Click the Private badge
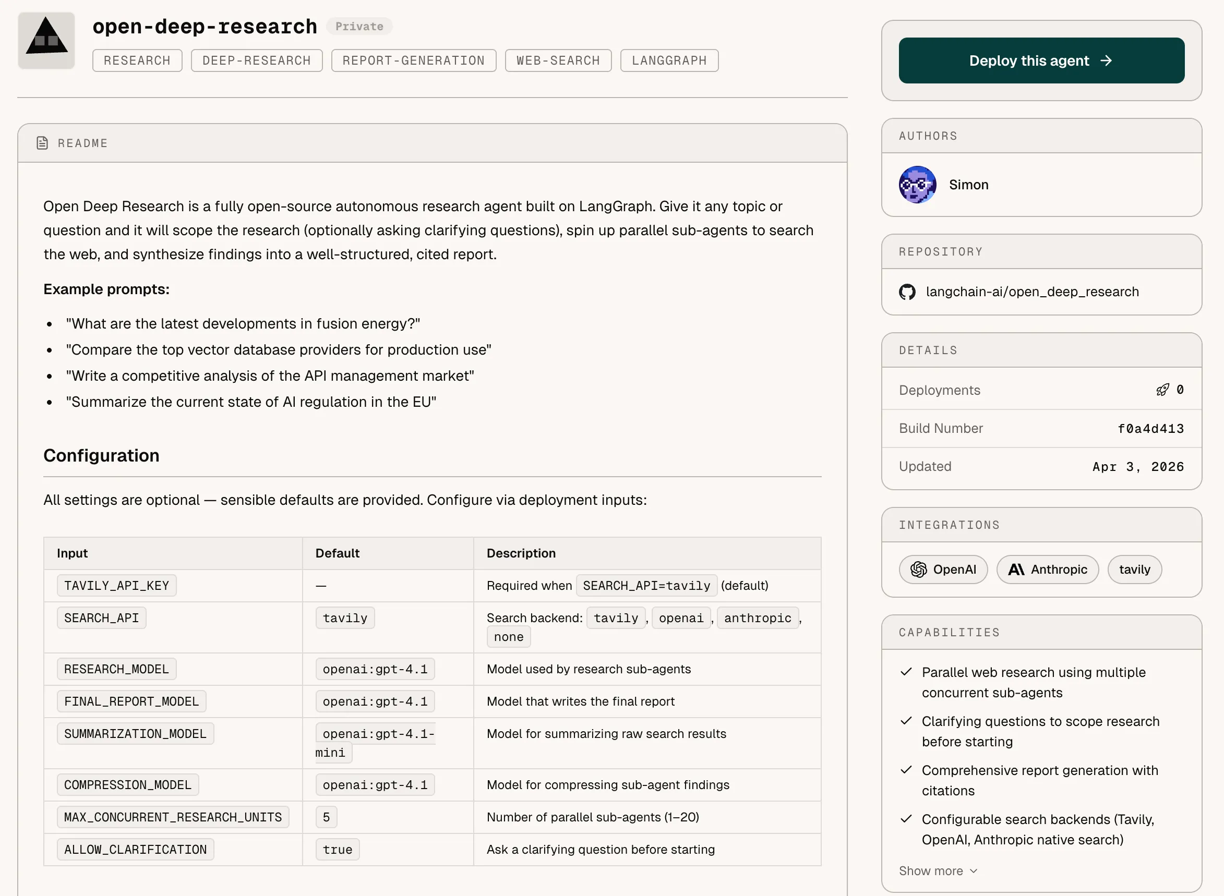 tap(359, 27)
